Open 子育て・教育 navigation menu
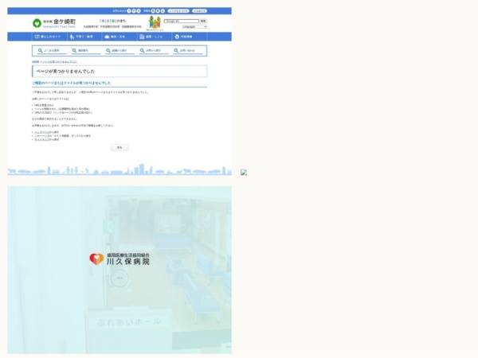This screenshot has width=478, height=358. pos(81,37)
